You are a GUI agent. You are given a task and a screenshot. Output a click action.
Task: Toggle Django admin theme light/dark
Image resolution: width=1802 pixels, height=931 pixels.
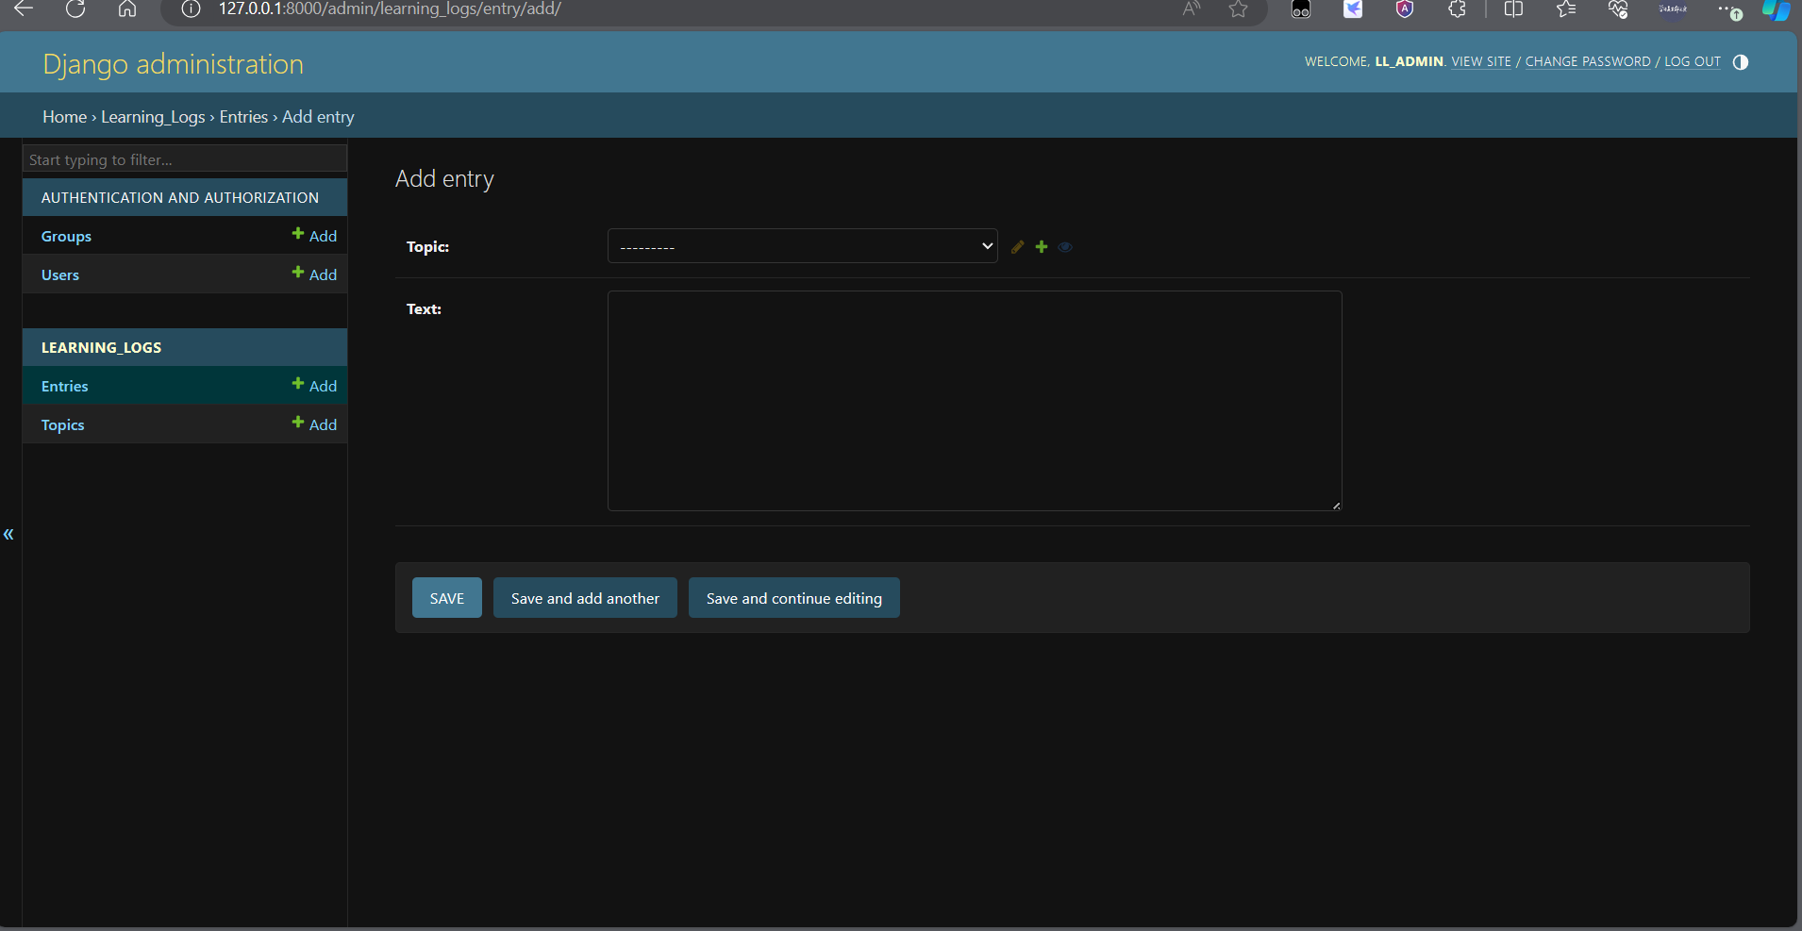point(1741,62)
